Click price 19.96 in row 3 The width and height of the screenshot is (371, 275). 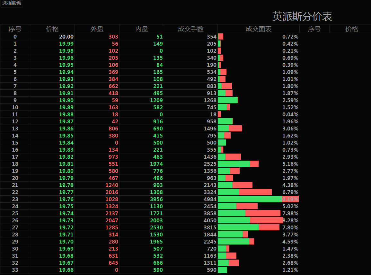tap(66, 58)
